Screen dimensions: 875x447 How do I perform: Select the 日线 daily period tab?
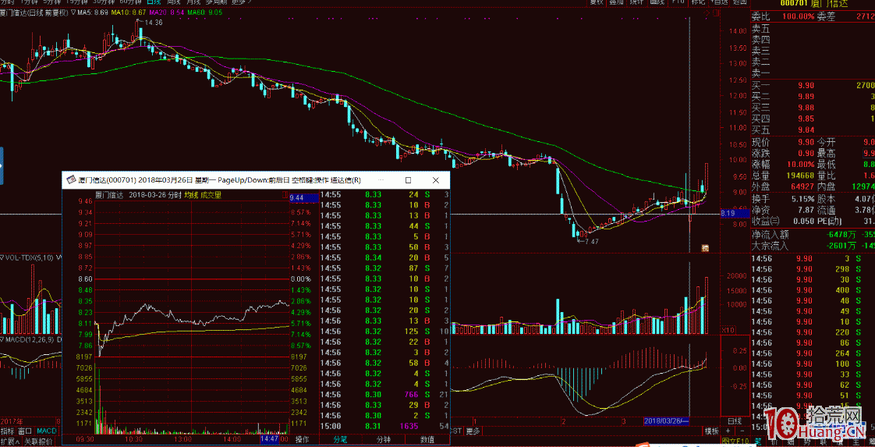(153, 2)
